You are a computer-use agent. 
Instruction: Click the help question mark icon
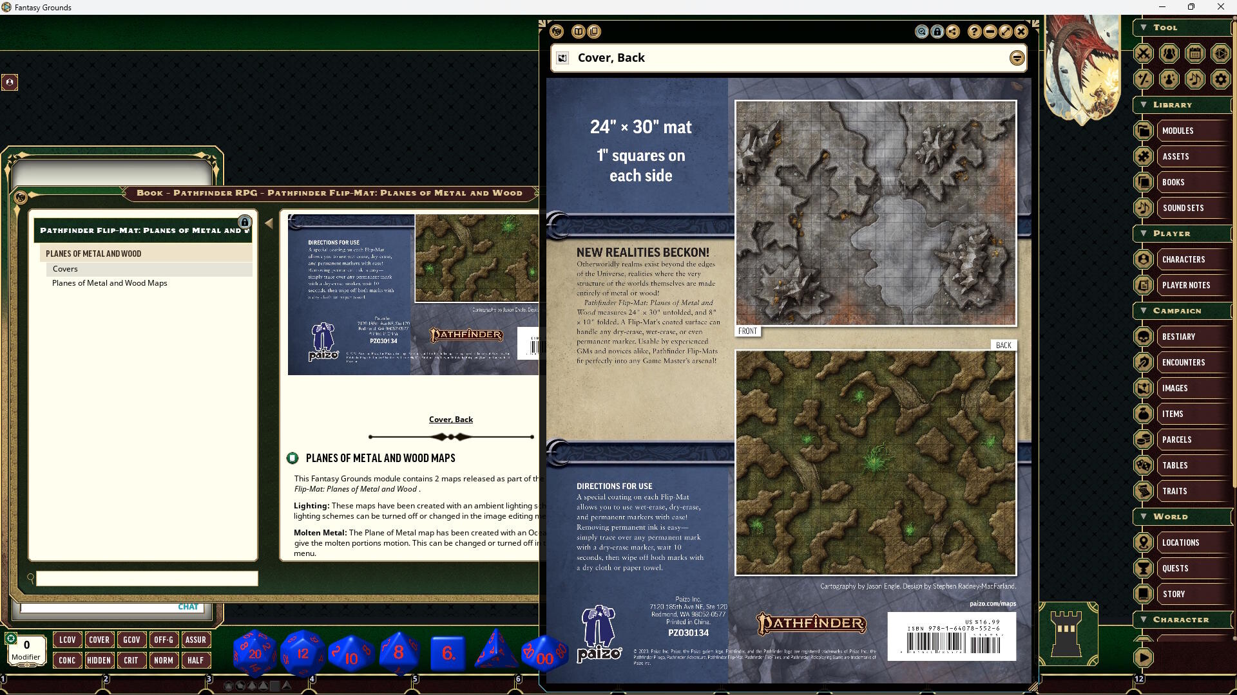tap(974, 32)
